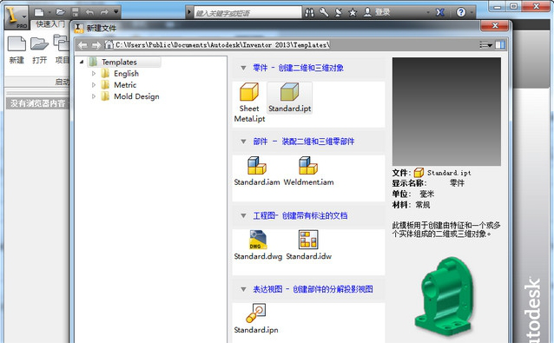Viewport: 554px width, 356px height.
Task: Click the satellite communication center icon
Action: point(338,13)
